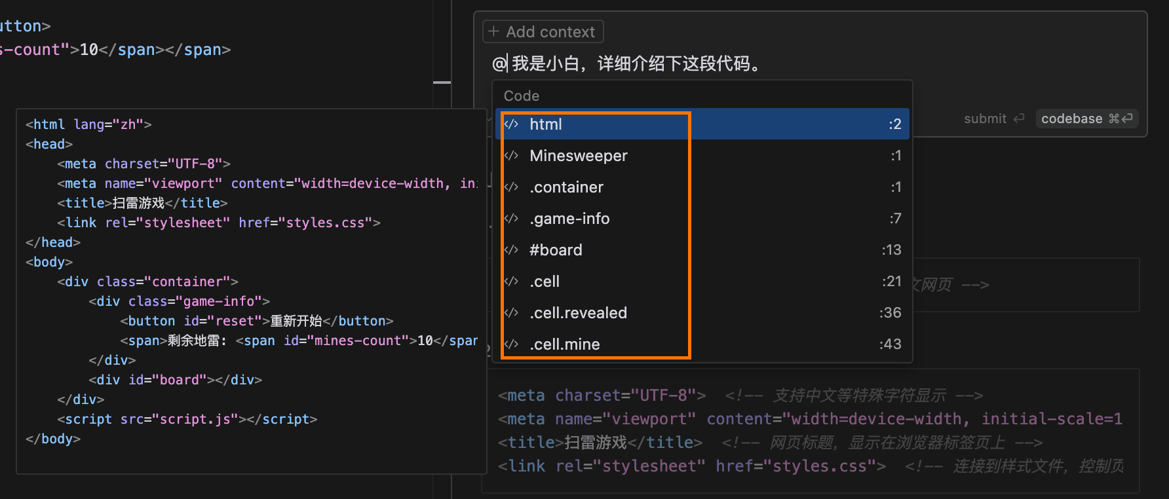The image size is (1169, 499).
Task: Click line number :2 in html row
Action: click(x=894, y=124)
